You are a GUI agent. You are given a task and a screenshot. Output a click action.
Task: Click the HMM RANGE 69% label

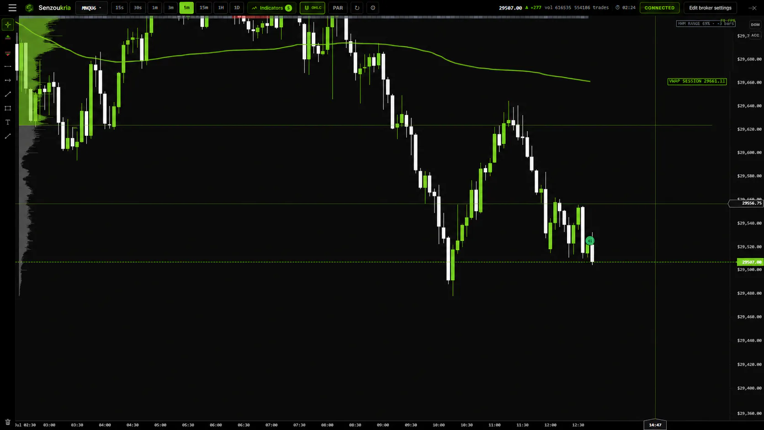pyautogui.click(x=706, y=23)
